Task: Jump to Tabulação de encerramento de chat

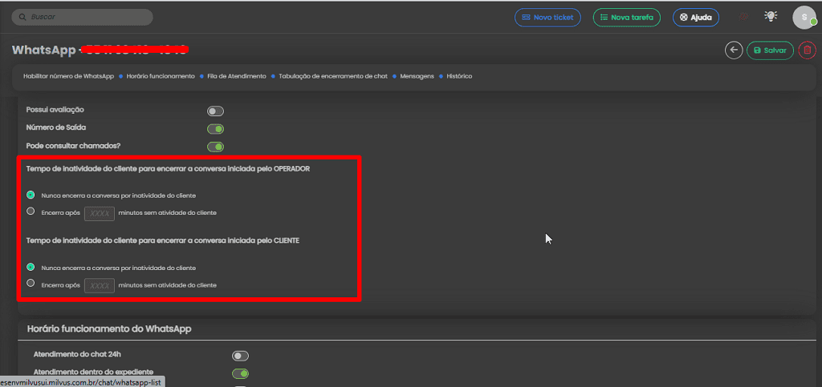Action: [x=333, y=76]
